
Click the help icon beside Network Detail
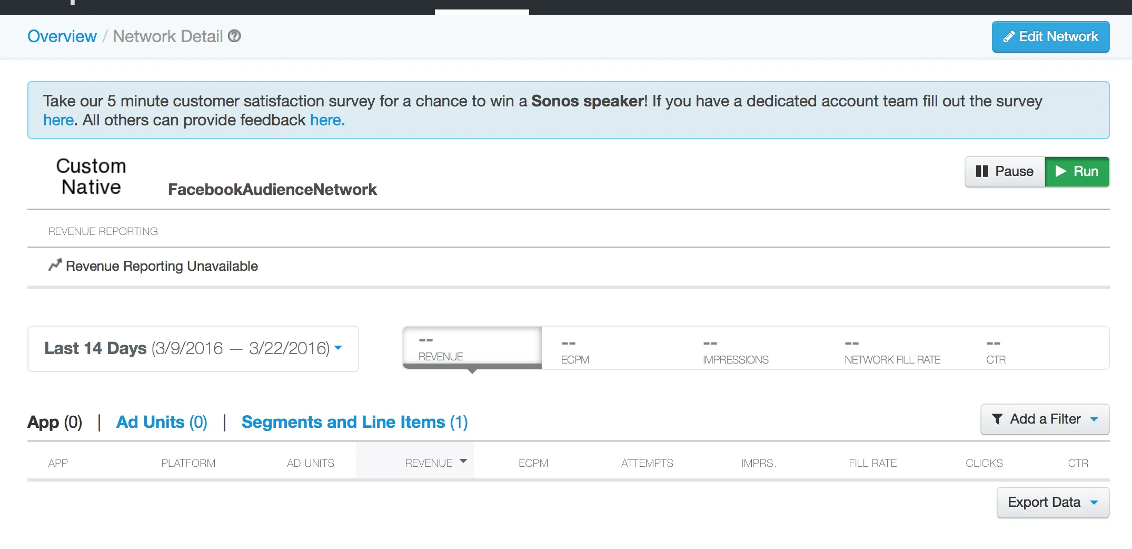click(x=234, y=36)
